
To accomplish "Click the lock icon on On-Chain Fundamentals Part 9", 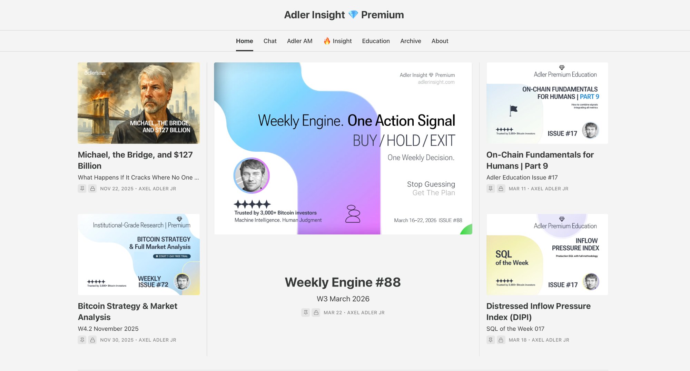I will (501, 189).
